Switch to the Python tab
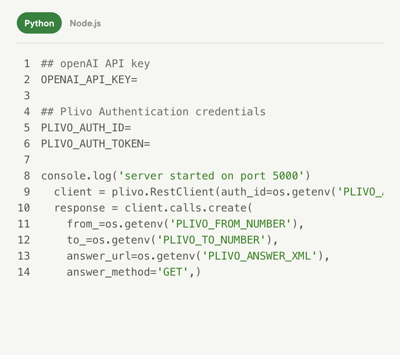 tap(39, 23)
